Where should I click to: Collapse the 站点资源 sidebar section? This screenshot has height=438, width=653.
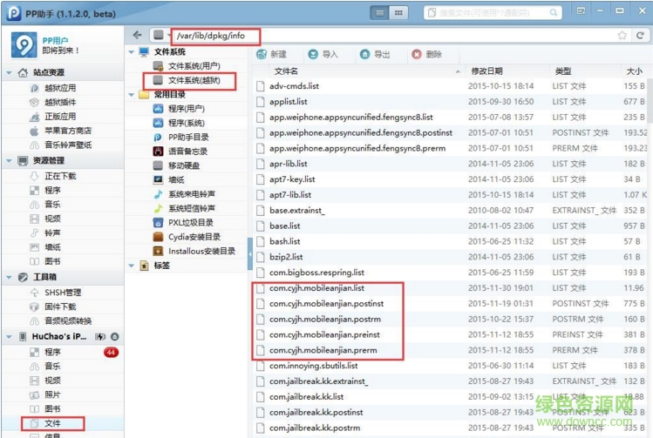pos(10,73)
